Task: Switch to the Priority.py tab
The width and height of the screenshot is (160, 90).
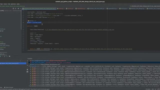Action: click(x=123, y=8)
